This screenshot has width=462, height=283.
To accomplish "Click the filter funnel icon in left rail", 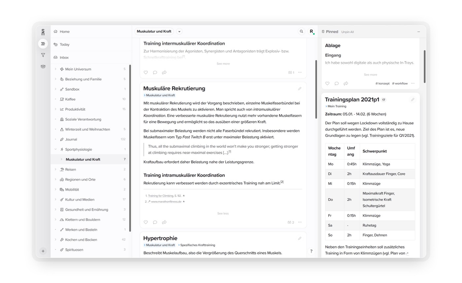I will pyautogui.click(x=43, y=55).
